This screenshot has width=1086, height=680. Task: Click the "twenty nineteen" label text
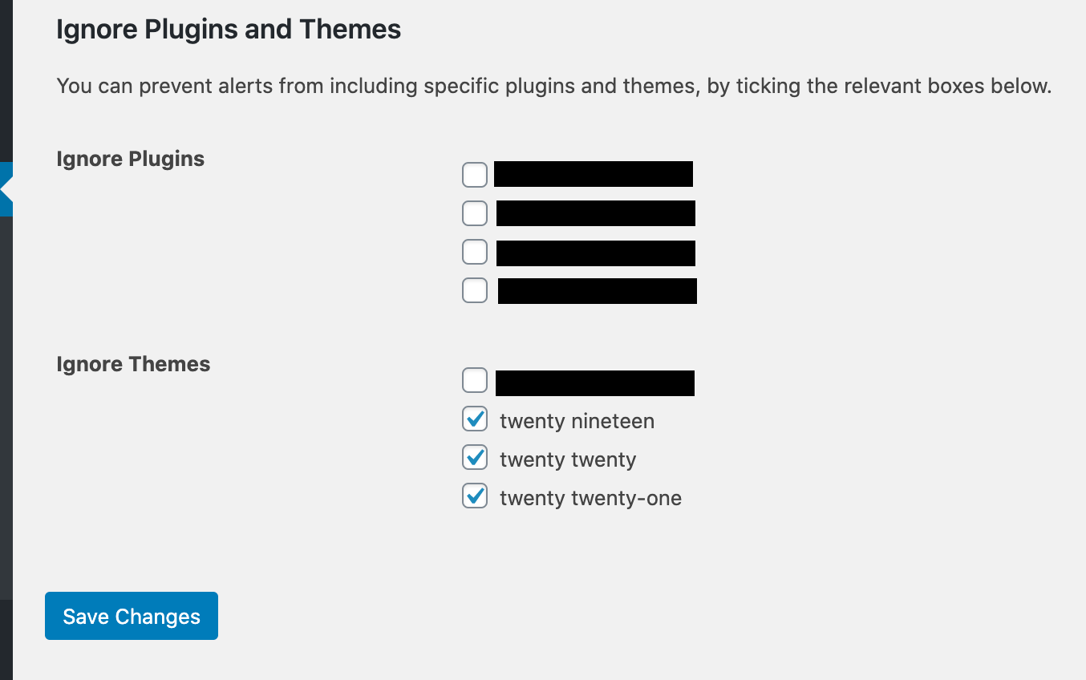pos(577,421)
